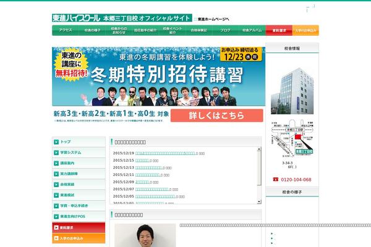Image resolution: width=371 pixels, height=247 pixels.
Task: Open the 合格体験記 navigation tab
Action: (198, 30)
